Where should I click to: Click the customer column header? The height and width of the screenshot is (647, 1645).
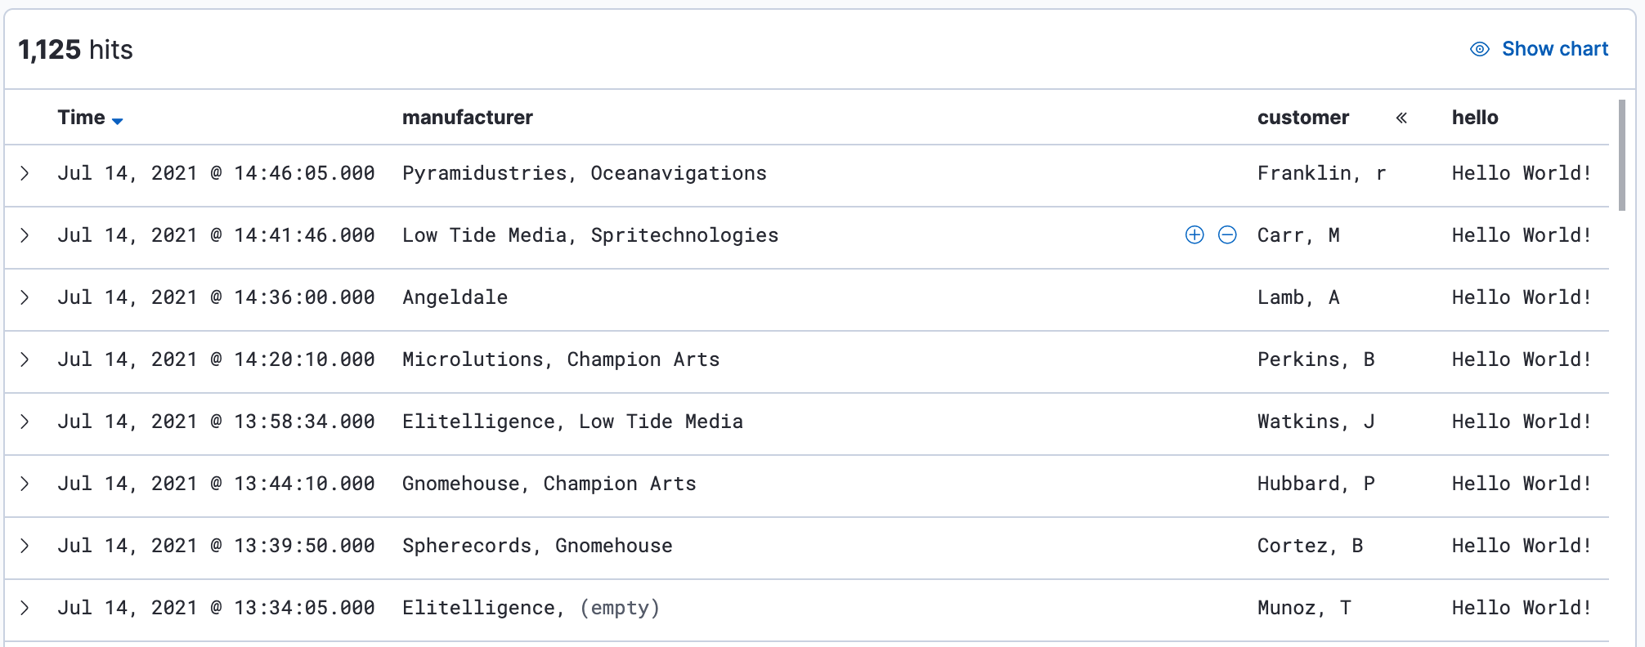click(x=1302, y=118)
